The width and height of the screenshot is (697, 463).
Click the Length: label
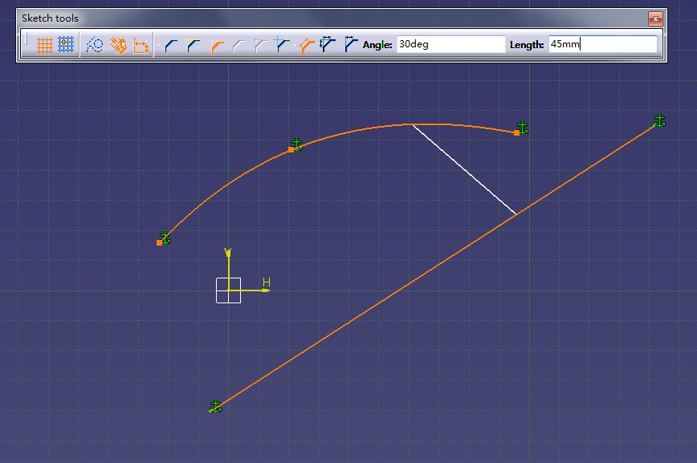(527, 45)
